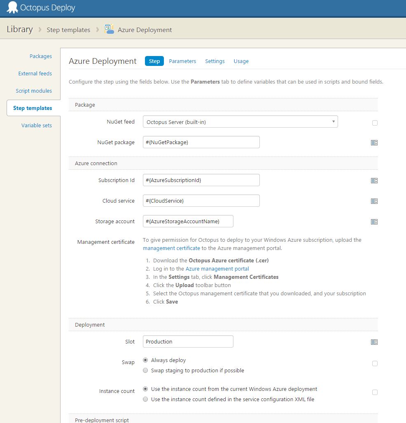Click the Subscription Id input field

tap(201, 180)
